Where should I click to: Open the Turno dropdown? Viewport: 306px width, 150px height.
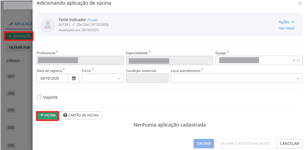(119, 78)
